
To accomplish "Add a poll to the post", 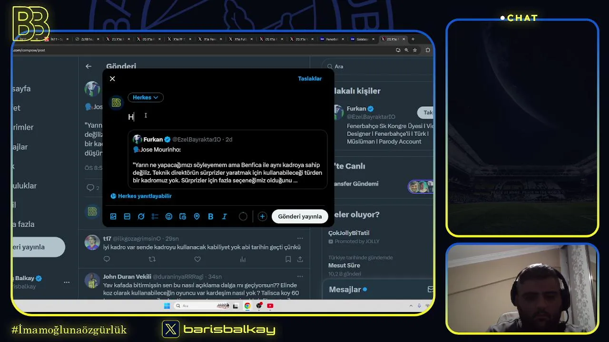I will click(155, 217).
